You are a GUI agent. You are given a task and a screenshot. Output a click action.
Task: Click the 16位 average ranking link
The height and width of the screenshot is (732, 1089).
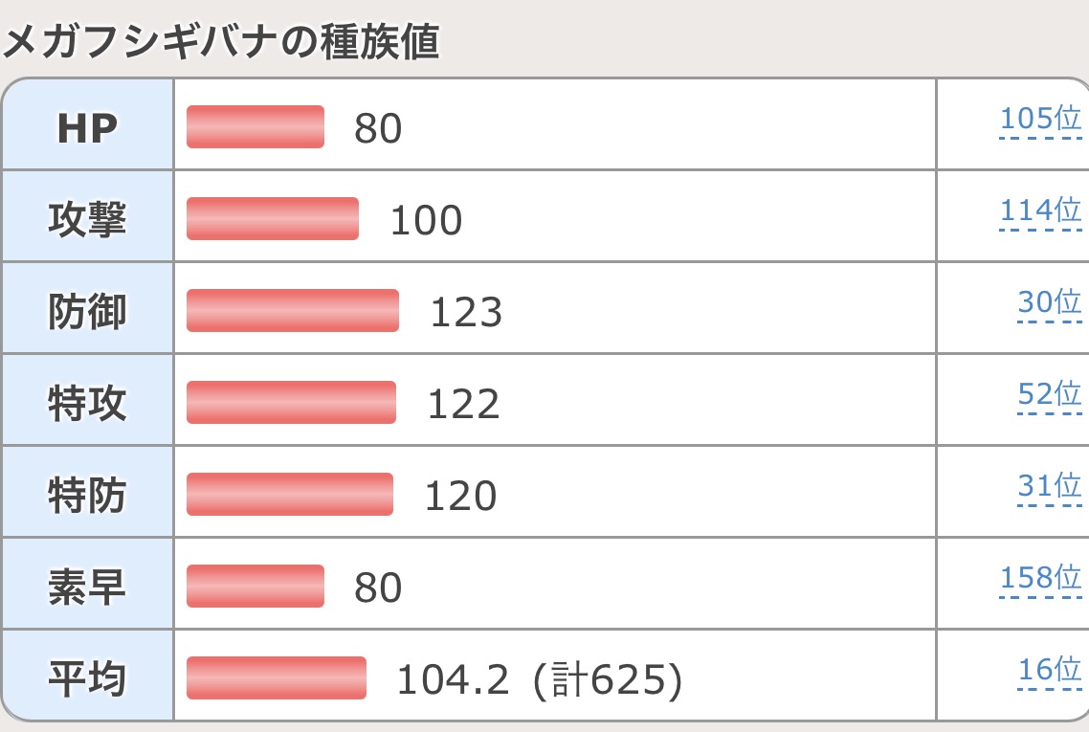point(1049,670)
